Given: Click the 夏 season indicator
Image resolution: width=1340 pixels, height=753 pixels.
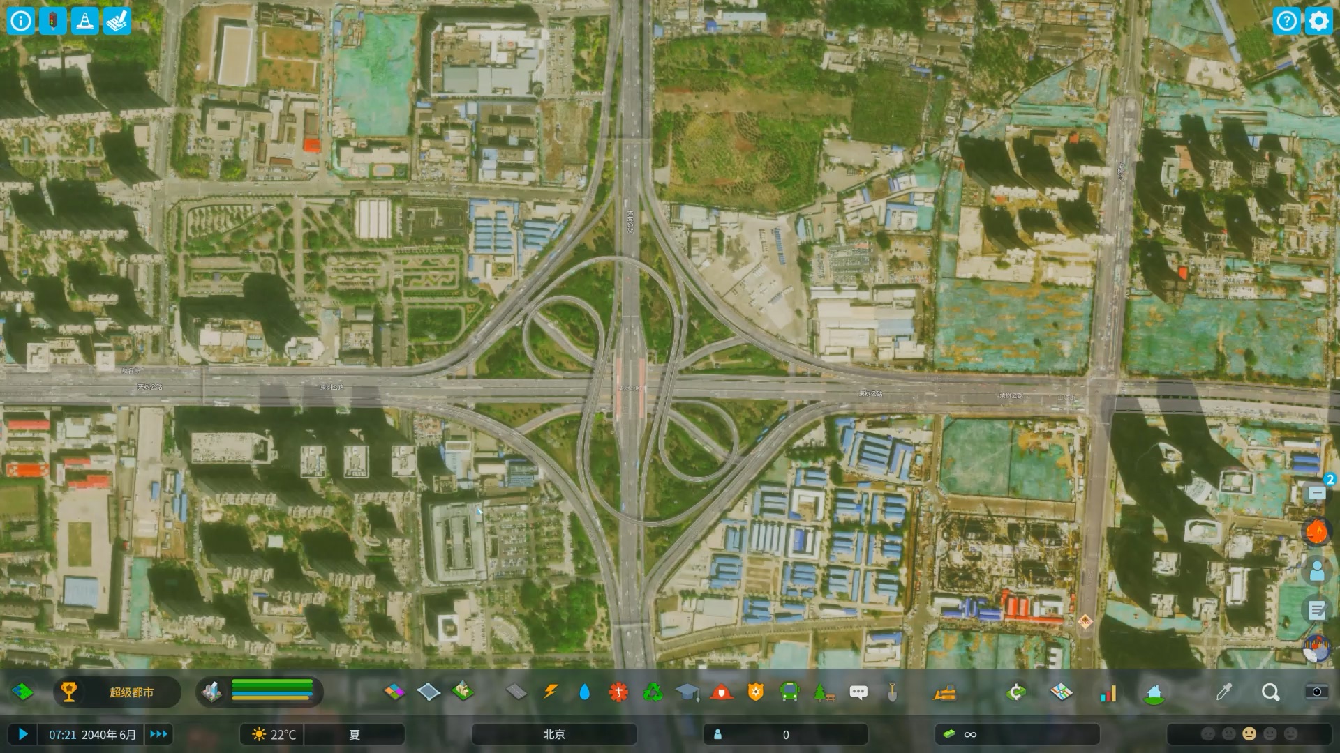Looking at the screenshot, I should pyautogui.click(x=355, y=734).
